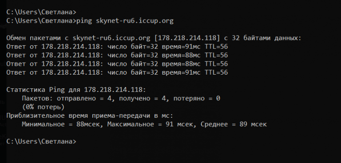Image resolution: width=341 pixels, height=163 pixels.
Task: Click the empty first prompt line C:\Users\Светлана>
Action: click(x=41, y=12)
